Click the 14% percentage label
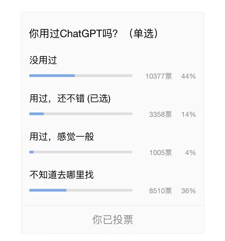Screen dimensions: 225x241 188,115
